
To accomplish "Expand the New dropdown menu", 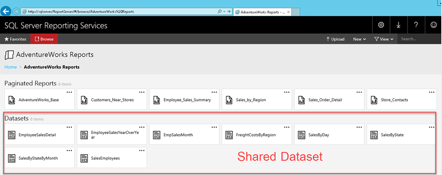I will 359,39.
